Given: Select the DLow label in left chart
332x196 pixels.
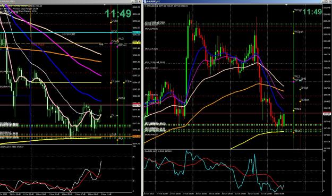Looking at the screenshot, I should pos(115,115).
